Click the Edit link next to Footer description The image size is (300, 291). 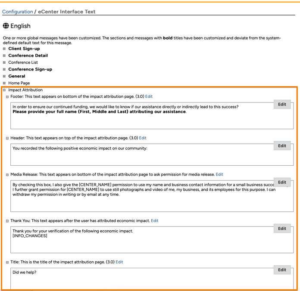[x=149, y=96]
